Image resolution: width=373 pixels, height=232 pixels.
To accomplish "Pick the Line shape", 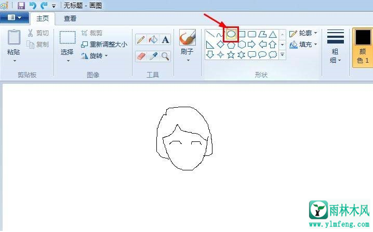I will coord(210,34).
